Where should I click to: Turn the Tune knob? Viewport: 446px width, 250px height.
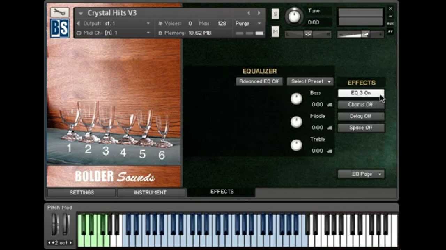294,16
